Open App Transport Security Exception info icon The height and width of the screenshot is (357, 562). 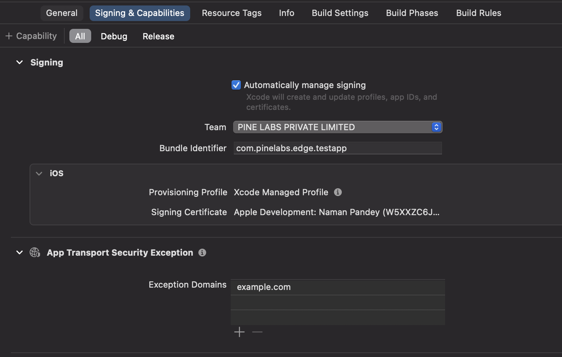tap(202, 253)
